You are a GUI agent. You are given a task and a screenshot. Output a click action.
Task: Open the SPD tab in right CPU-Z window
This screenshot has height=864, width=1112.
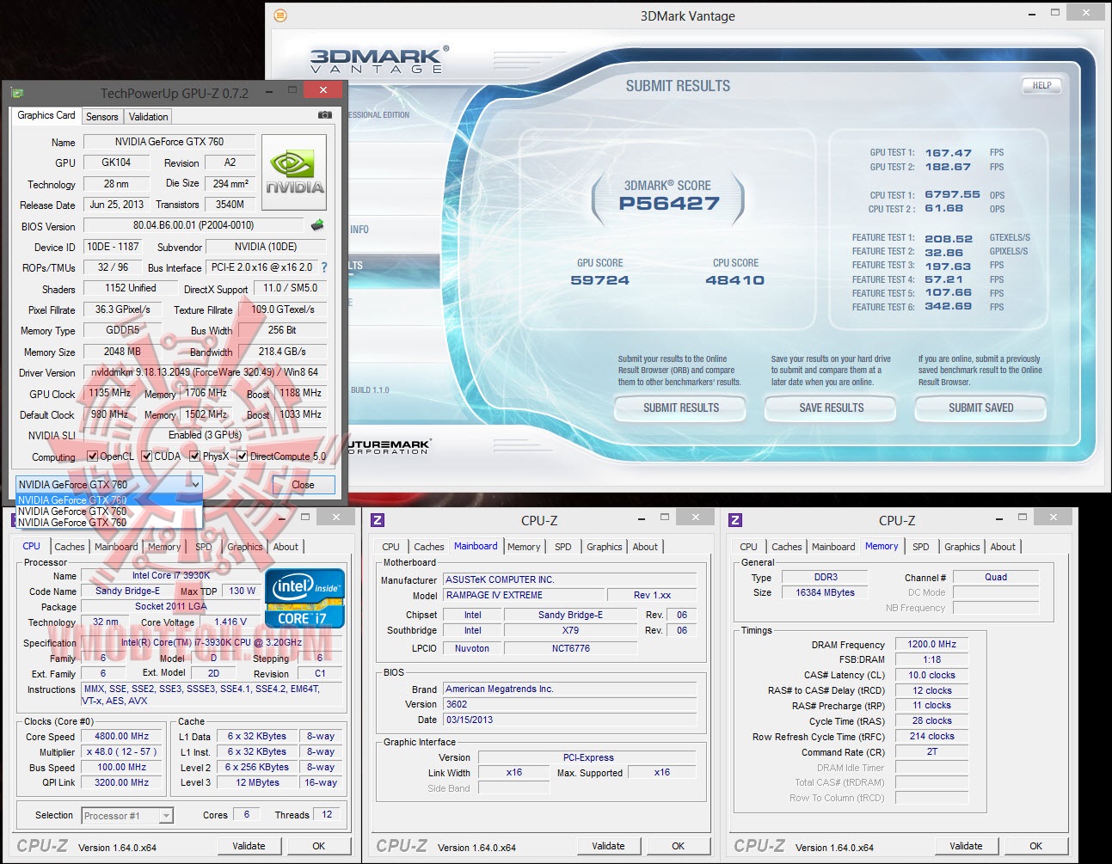tap(921, 547)
